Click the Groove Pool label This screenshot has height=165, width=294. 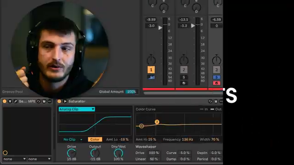click(x=12, y=92)
